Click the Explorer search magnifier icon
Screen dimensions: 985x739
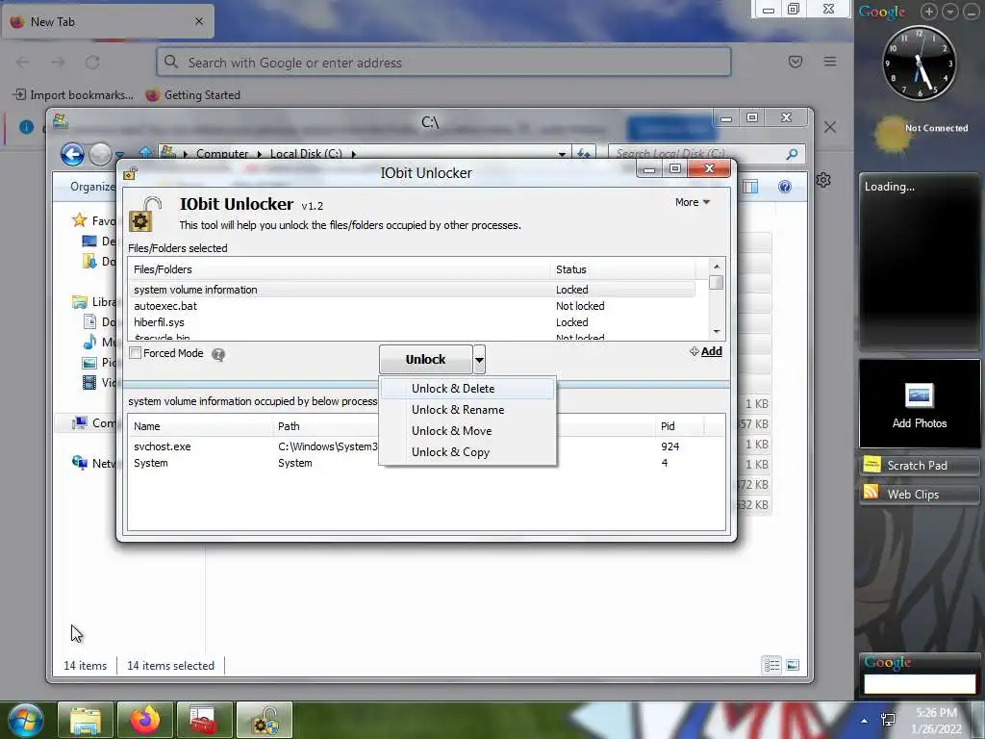pos(793,153)
